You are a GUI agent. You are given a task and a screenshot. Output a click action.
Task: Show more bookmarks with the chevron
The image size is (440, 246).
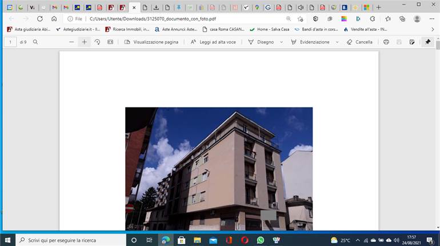click(x=433, y=29)
